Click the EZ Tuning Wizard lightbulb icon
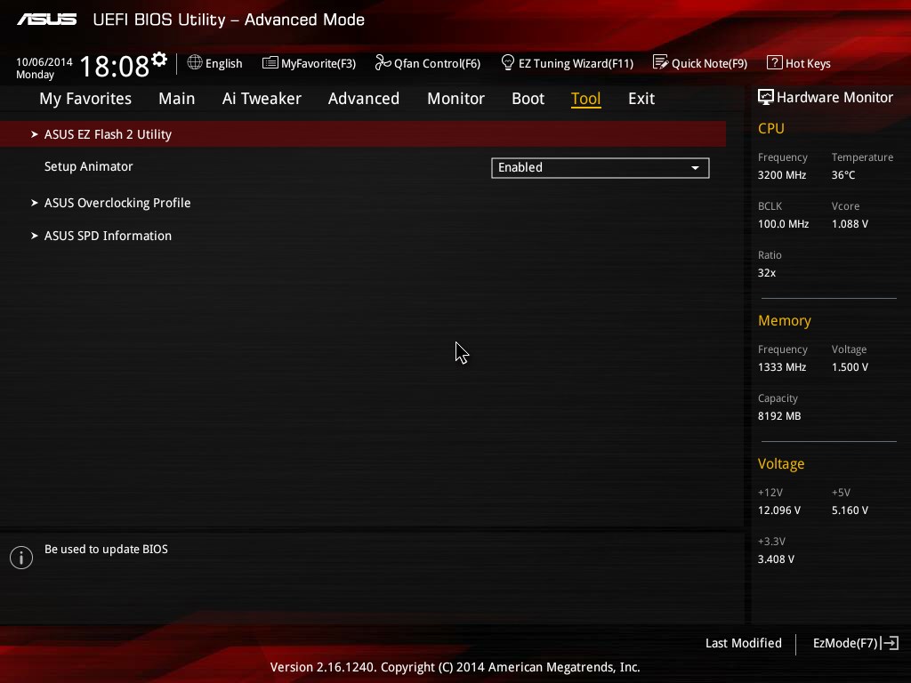This screenshot has width=911, height=683. point(508,62)
